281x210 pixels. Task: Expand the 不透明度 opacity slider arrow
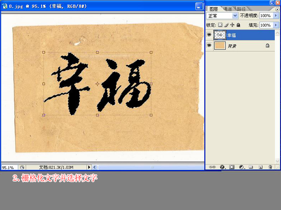point(275,15)
